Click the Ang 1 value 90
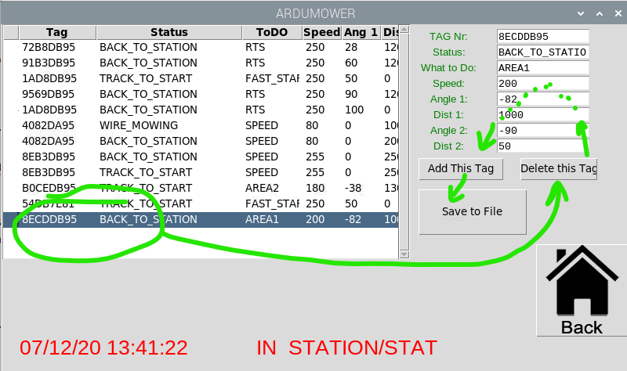 click(x=351, y=94)
